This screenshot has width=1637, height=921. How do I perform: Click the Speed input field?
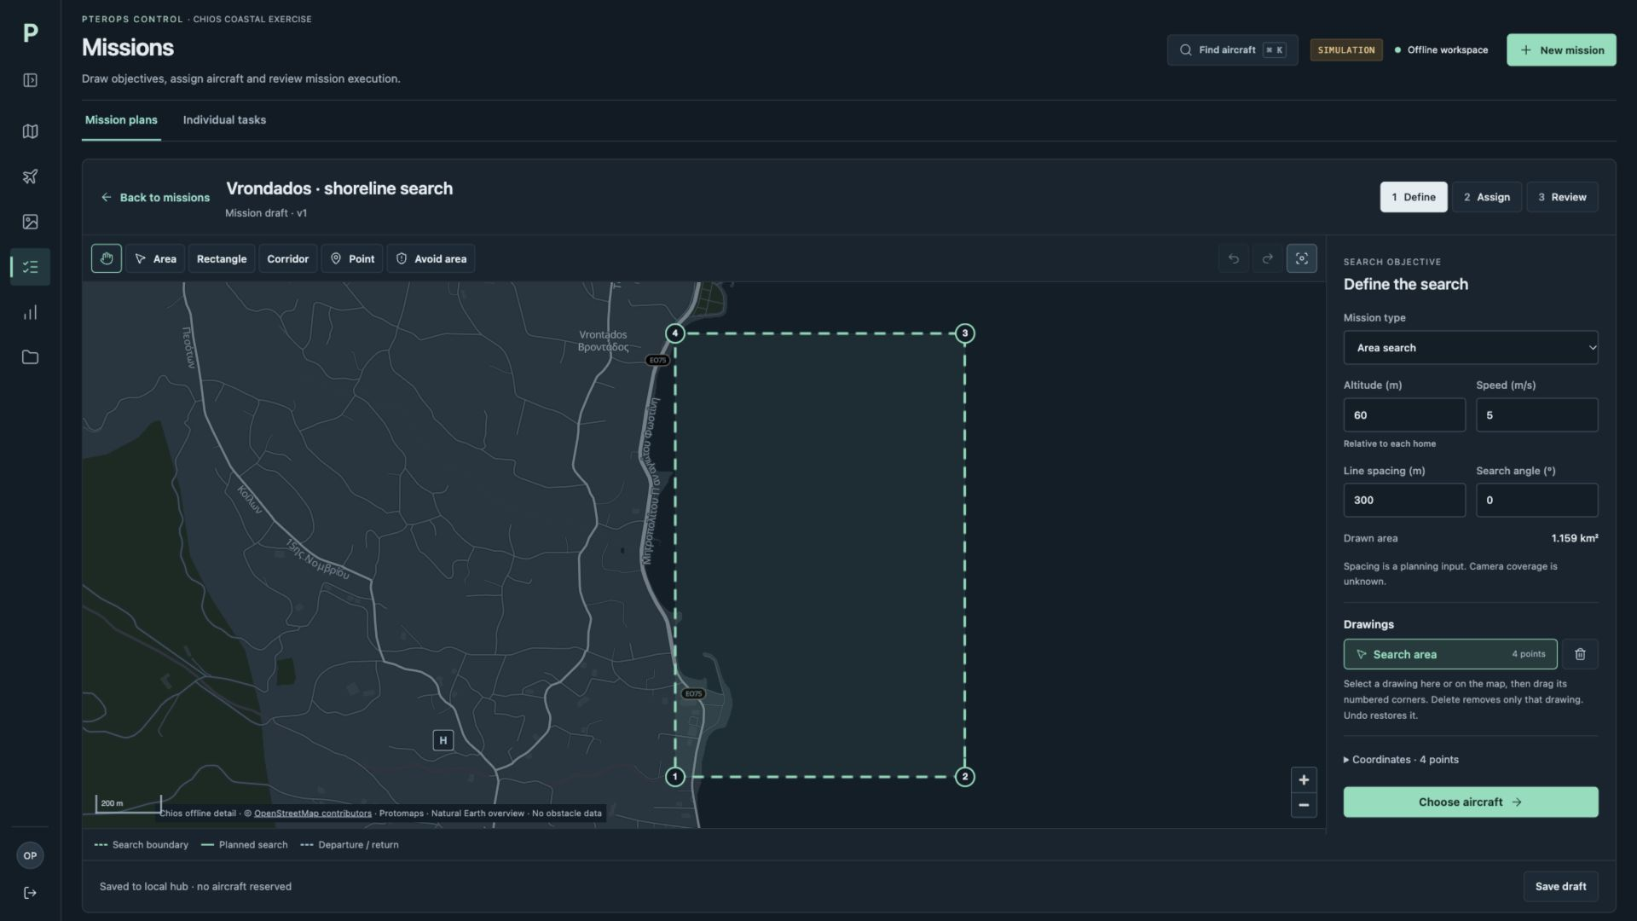1536,415
